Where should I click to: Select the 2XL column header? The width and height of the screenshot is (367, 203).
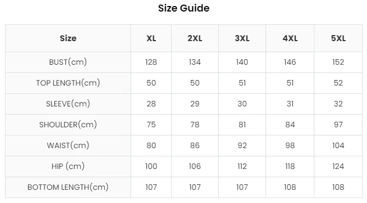click(195, 38)
